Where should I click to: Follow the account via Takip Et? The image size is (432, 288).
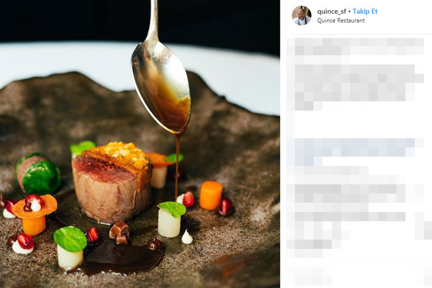pos(365,12)
